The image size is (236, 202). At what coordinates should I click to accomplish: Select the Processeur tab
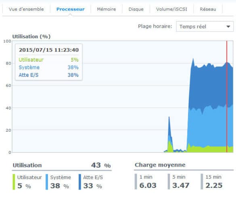(71, 9)
